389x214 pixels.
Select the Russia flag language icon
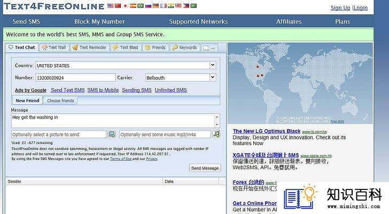tap(149, 6)
